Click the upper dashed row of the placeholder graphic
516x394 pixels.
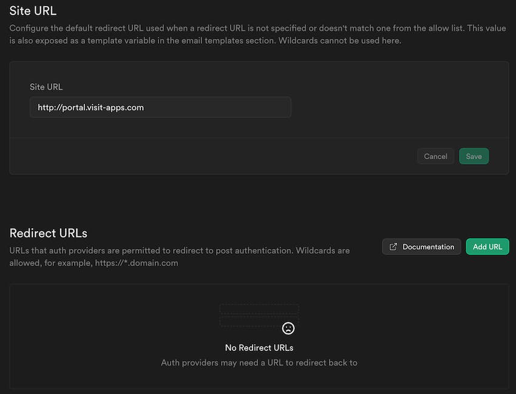tap(259, 309)
